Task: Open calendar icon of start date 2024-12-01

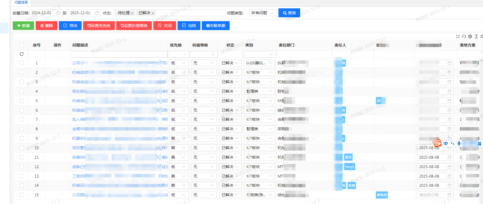Action: [58, 13]
